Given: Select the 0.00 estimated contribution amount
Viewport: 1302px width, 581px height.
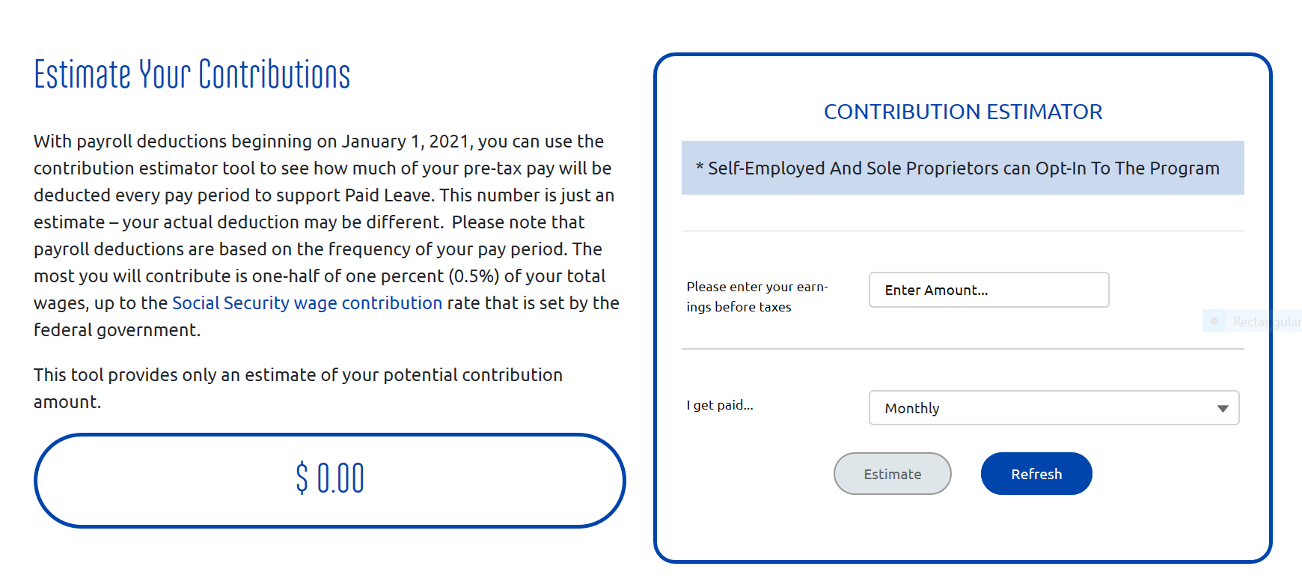Looking at the screenshot, I should coord(341,478).
